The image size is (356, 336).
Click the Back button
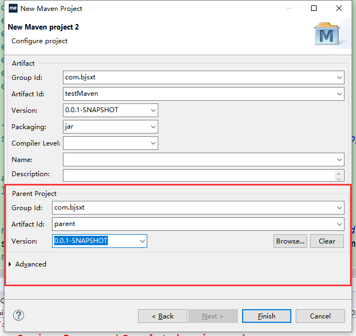(163, 316)
